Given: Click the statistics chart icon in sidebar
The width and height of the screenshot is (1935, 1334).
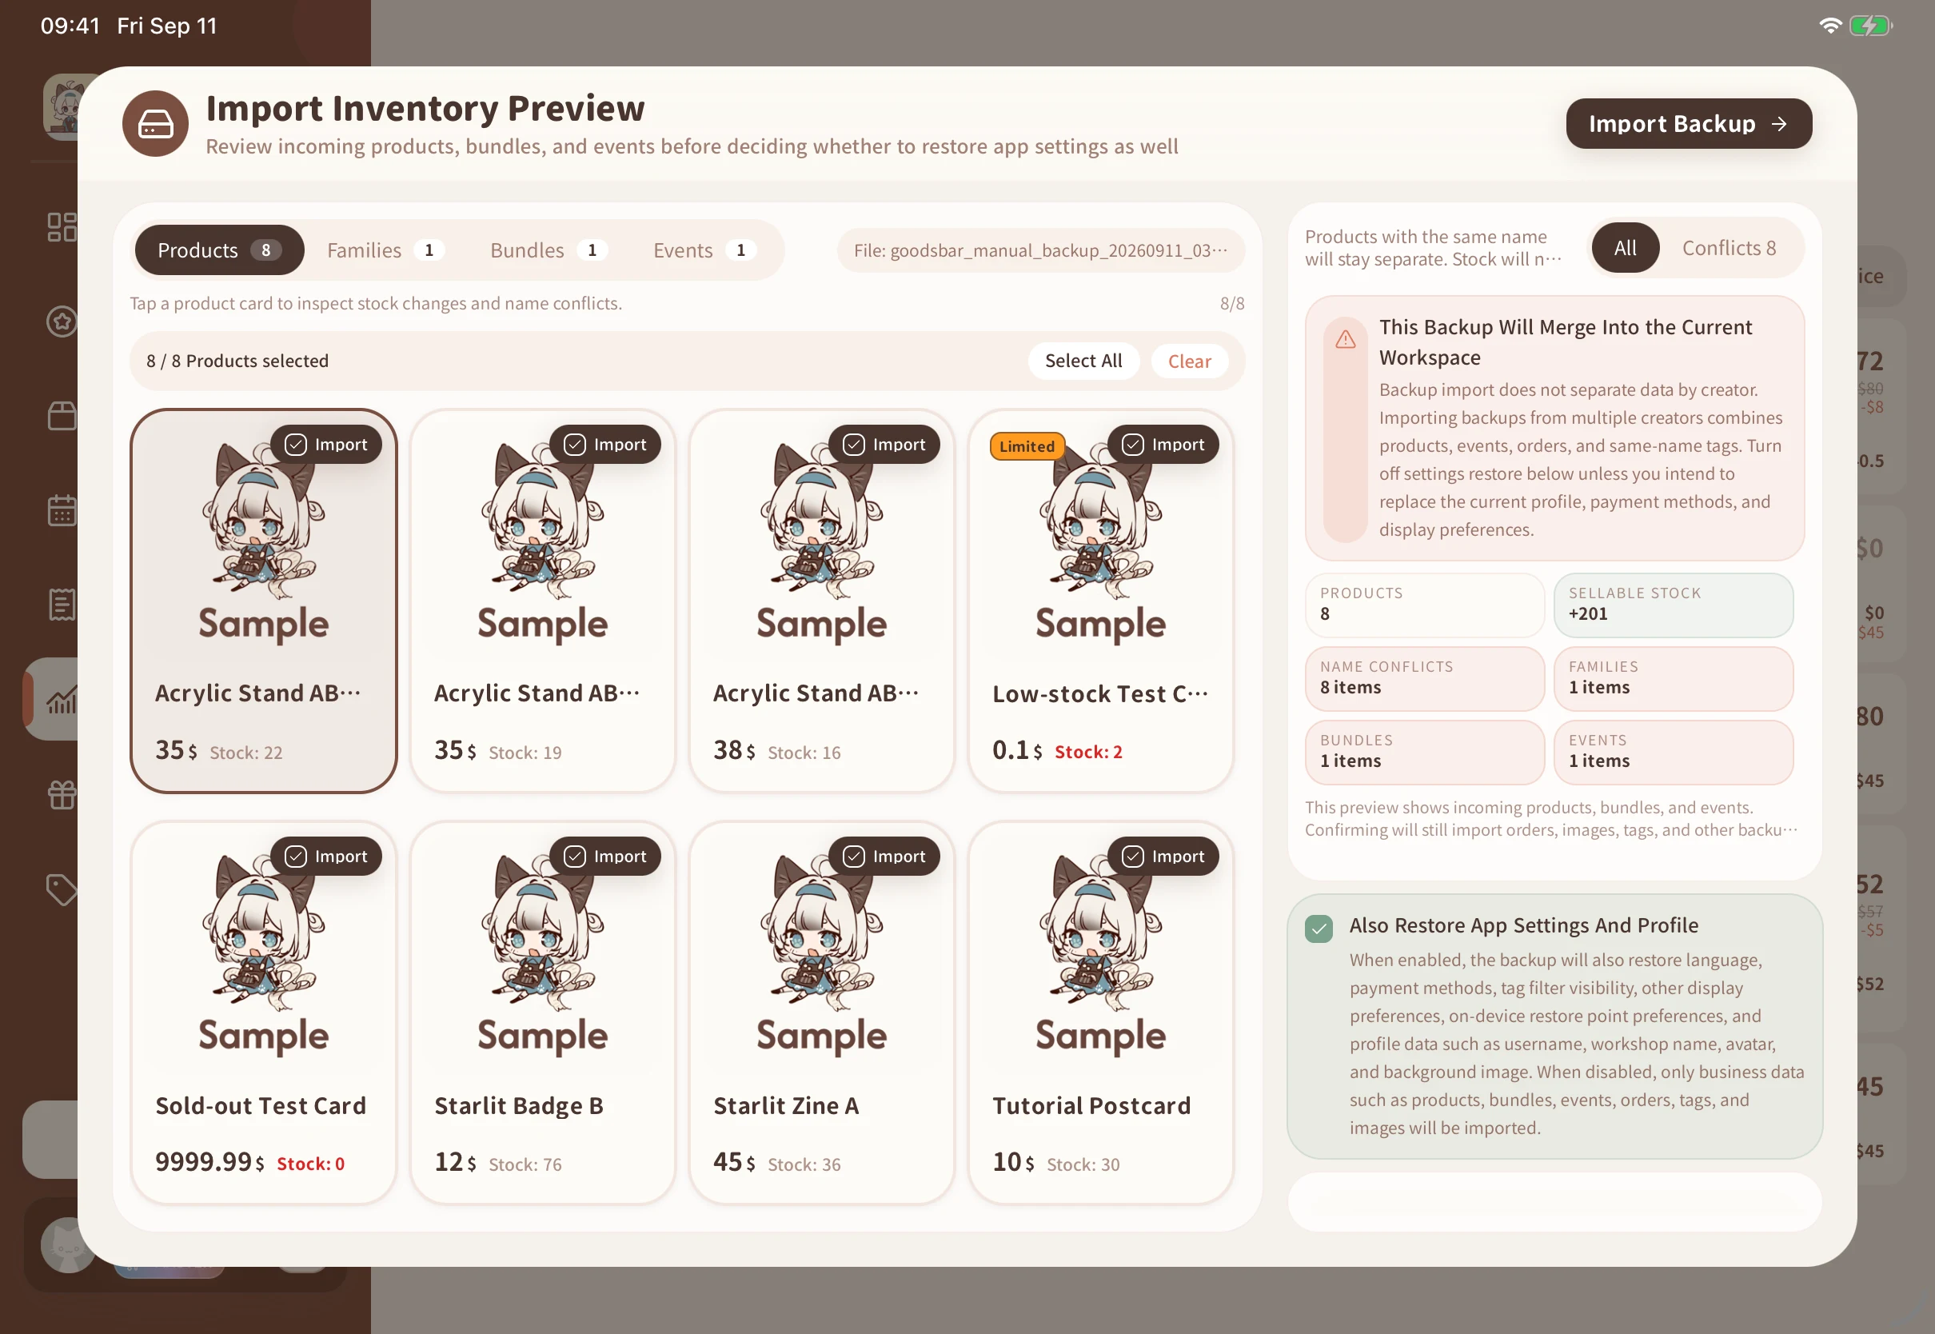Looking at the screenshot, I should point(61,699).
